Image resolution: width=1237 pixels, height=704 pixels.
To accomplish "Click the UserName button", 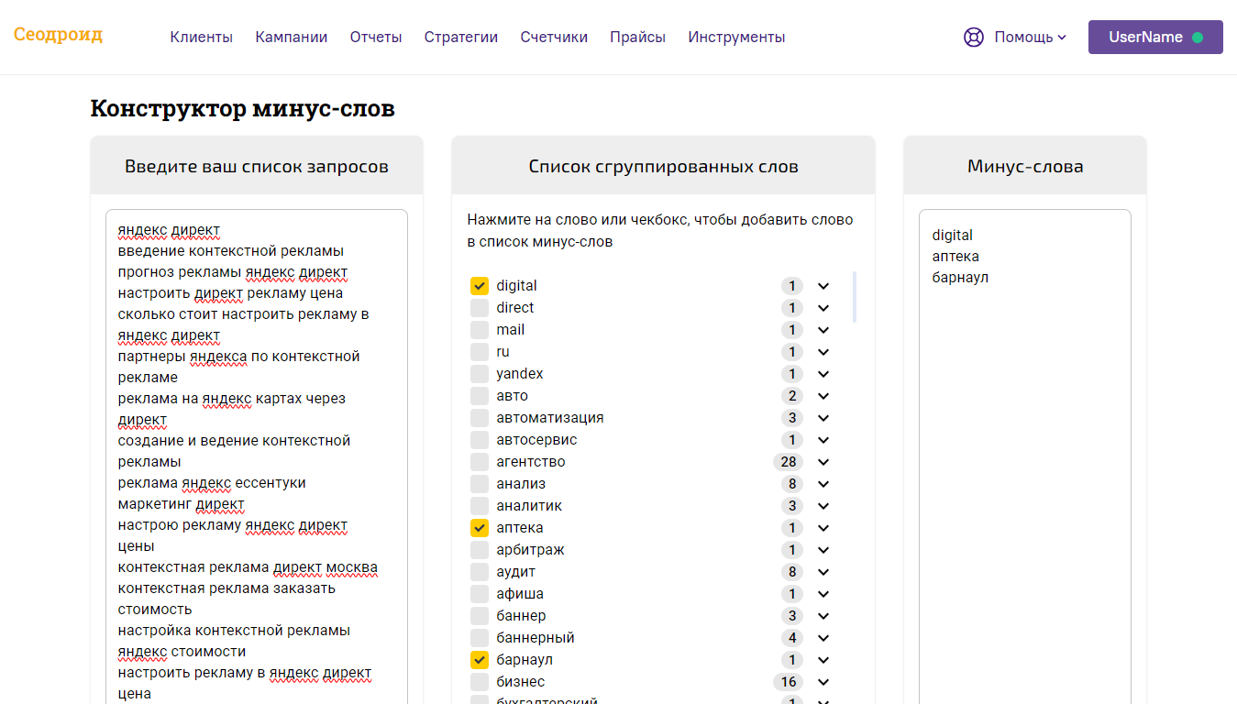I will click(x=1154, y=37).
